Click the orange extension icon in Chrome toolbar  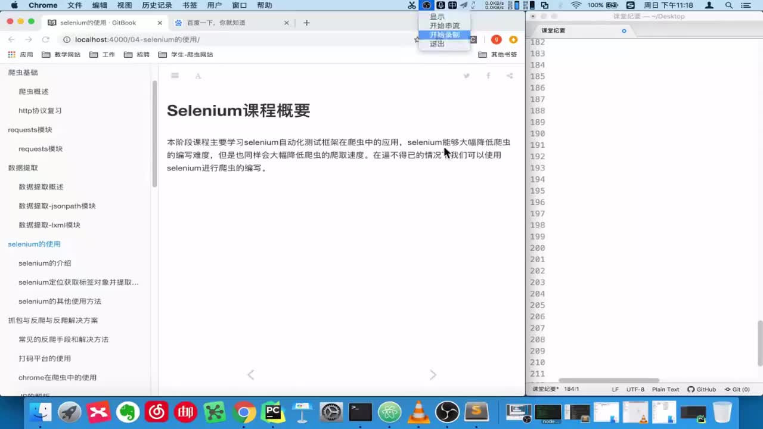tap(513, 39)
